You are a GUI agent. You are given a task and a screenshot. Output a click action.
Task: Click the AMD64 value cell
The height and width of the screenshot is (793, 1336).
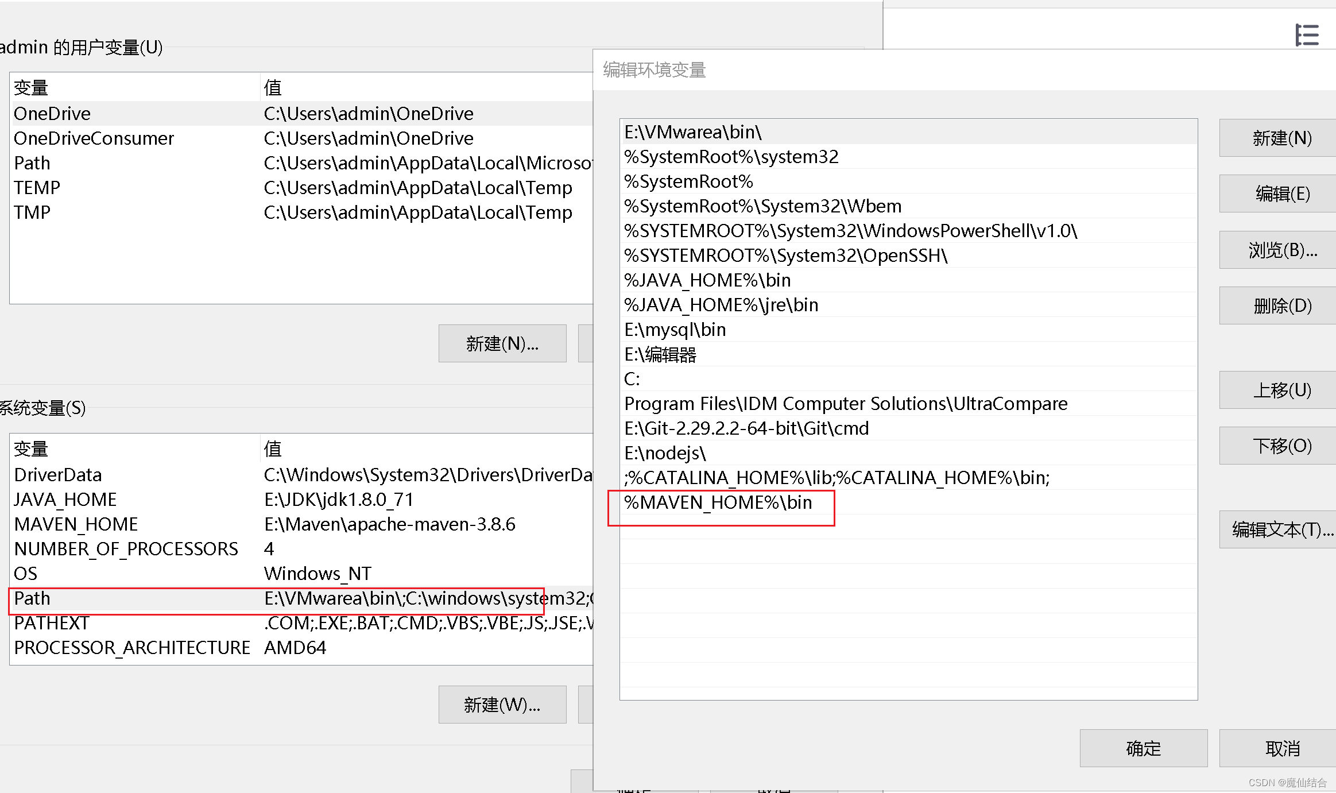(295, 648)
